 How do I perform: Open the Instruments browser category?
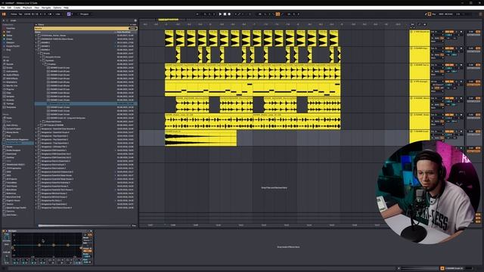pos(12,71)
